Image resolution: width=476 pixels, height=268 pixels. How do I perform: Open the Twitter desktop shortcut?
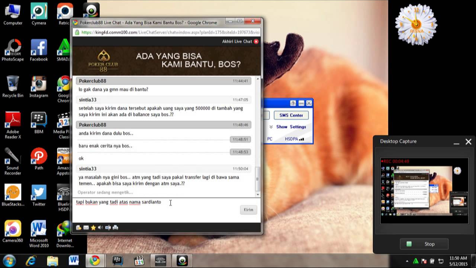tap(39, 195)
